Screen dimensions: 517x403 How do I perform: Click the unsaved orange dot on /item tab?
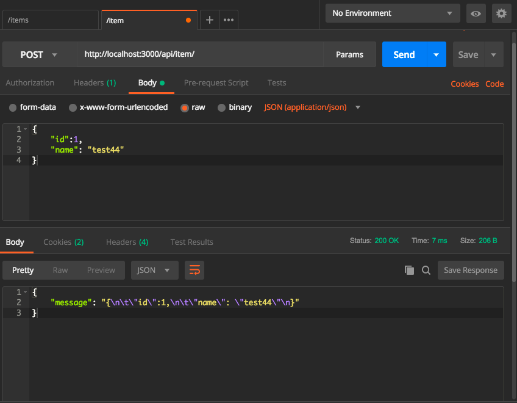click(x=188, y=21)
